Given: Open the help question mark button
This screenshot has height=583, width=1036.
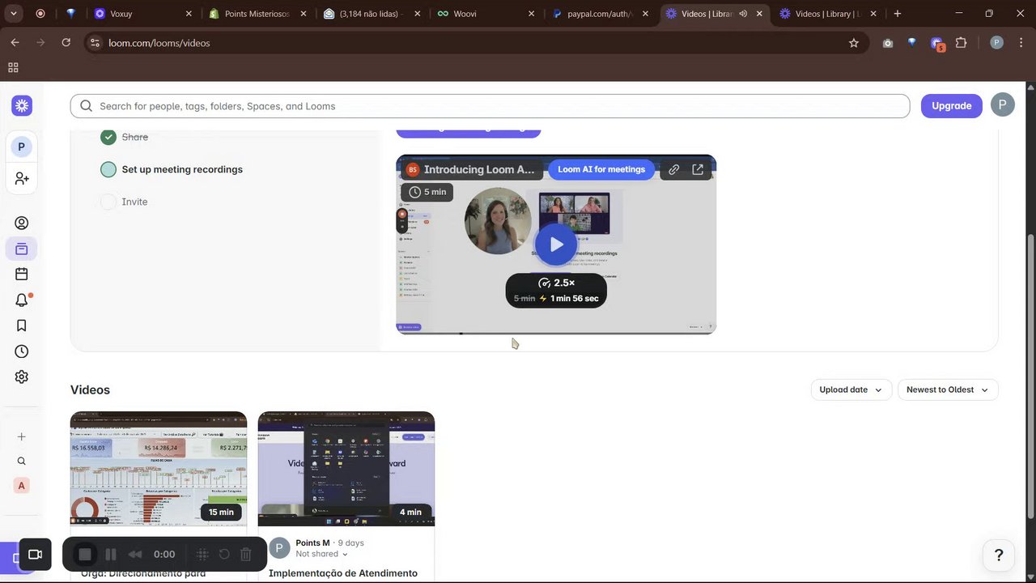Looking at the screenshot, I should 999,555.
